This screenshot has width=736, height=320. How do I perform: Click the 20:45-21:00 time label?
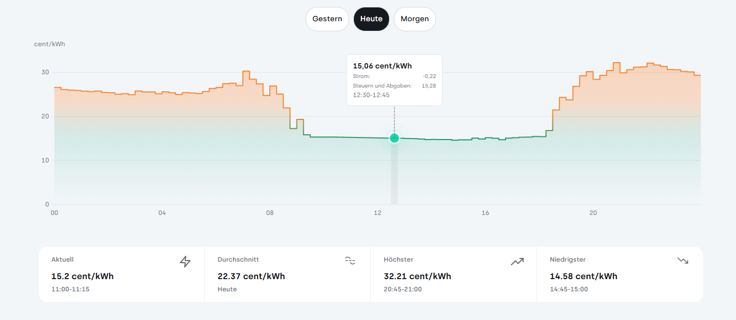point(403,289)
